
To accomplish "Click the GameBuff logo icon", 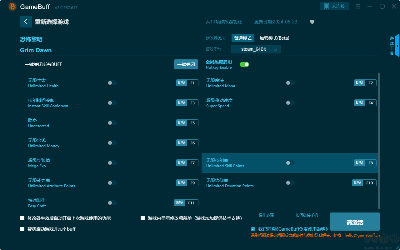I will [x=12, y=7].
